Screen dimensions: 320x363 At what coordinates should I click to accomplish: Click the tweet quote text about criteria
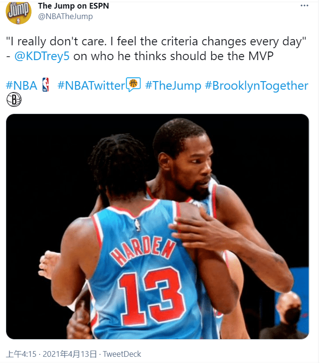156,41
